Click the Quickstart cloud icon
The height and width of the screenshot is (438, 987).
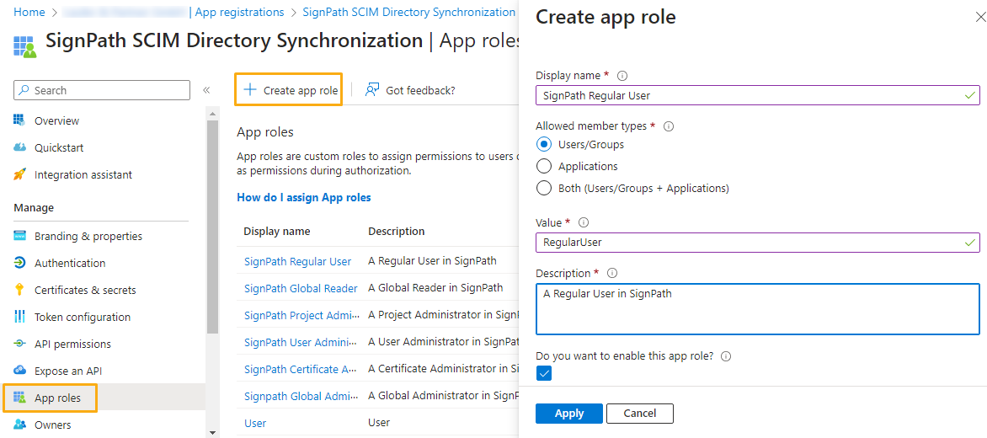(x=19, y=148)
